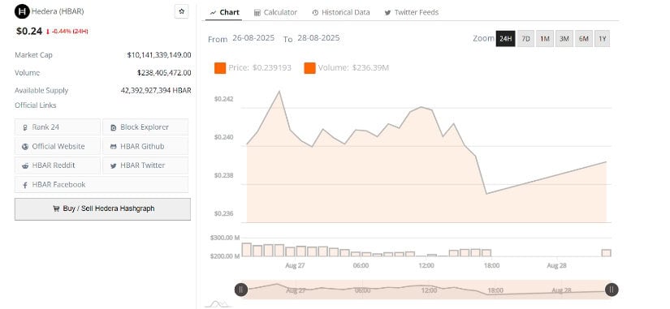Click the Volume: $236.39M legend label
Screen dimensions: 670x309
[353, 68]
